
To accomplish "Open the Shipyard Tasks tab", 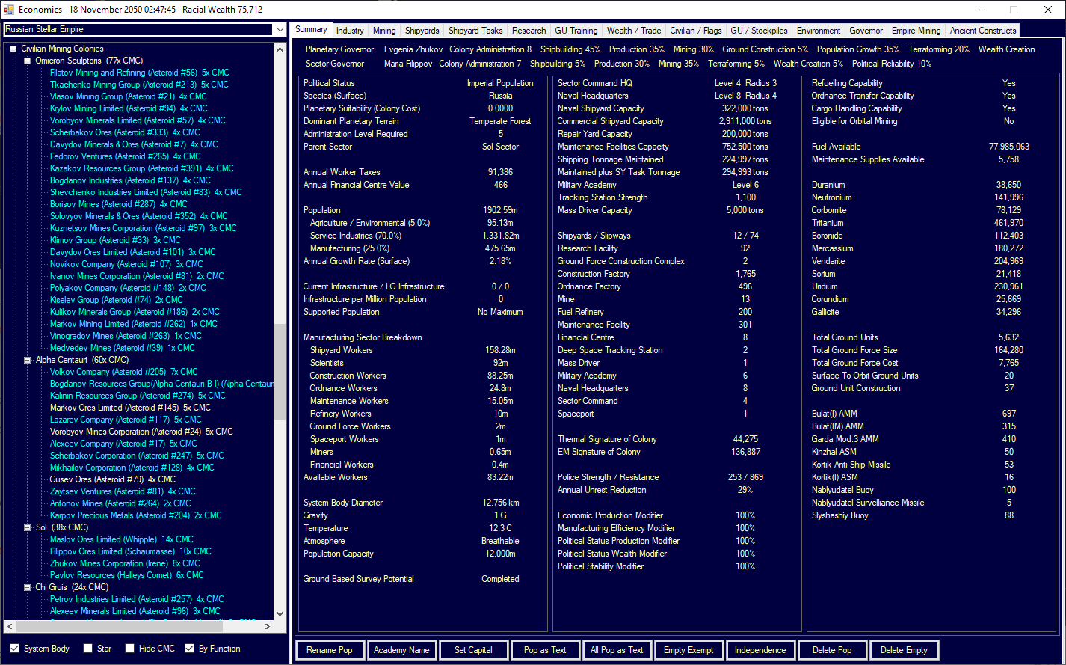I will pyautogui.click(x=475, y=31).
